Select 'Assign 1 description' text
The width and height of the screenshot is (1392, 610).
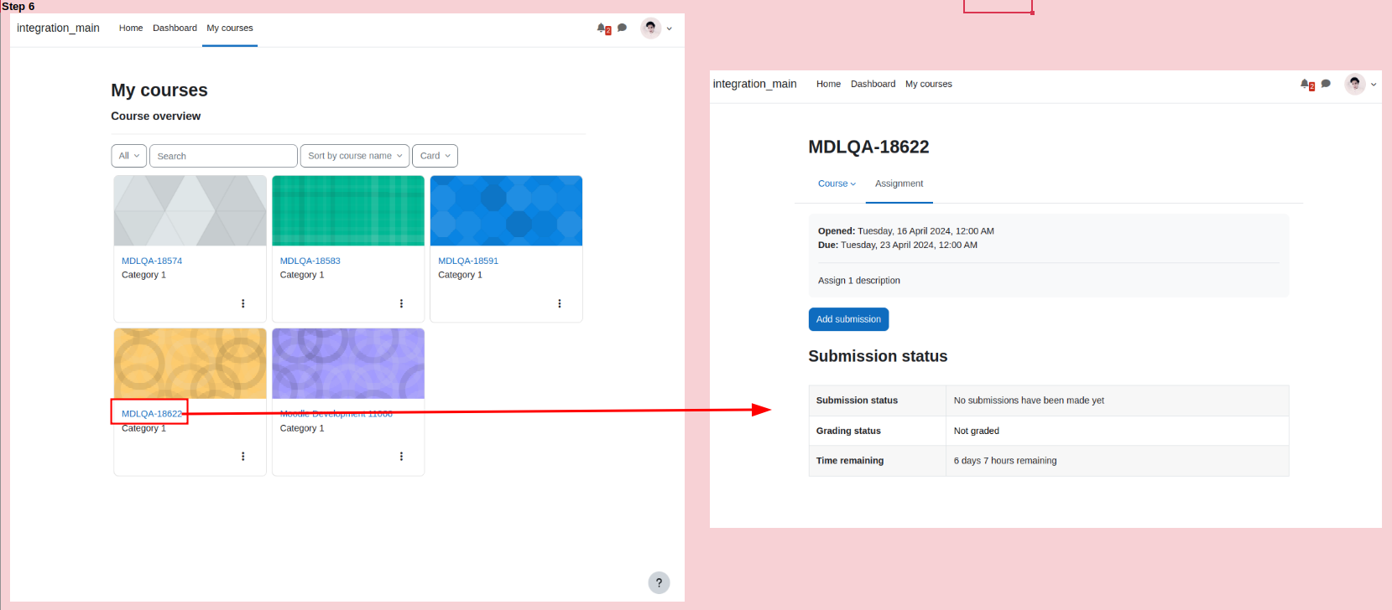pos(859,281)
